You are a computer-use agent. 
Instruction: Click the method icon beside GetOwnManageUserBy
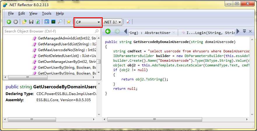[34, 62]
